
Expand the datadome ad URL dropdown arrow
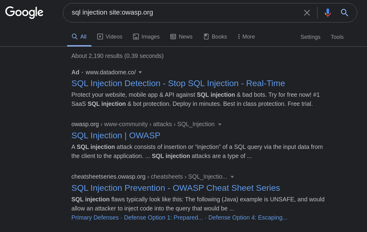[x=140, y=72]
